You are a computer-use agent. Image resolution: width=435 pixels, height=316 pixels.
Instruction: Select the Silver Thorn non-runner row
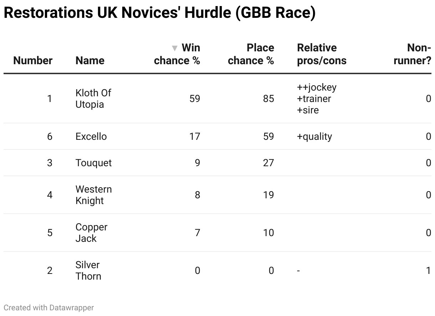(217, 270)
